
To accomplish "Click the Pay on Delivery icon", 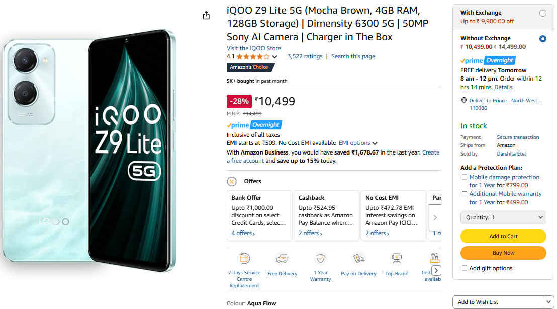I will click(358, 259).
